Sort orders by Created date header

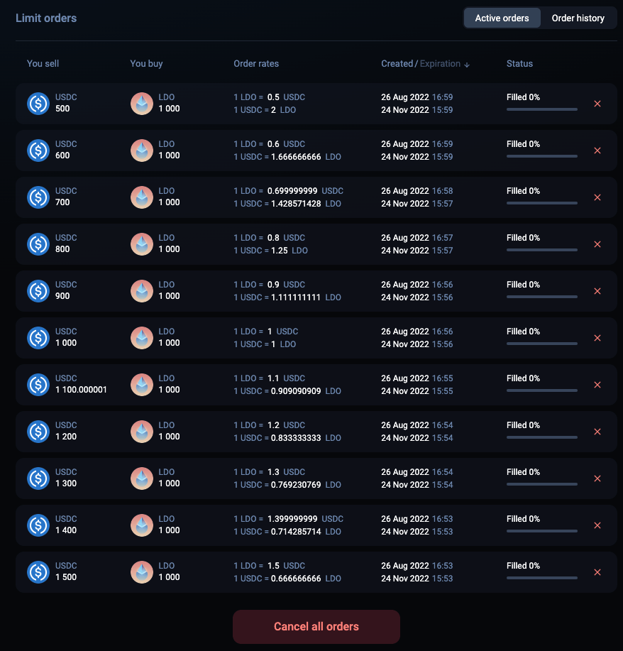[x=397, y=64]
